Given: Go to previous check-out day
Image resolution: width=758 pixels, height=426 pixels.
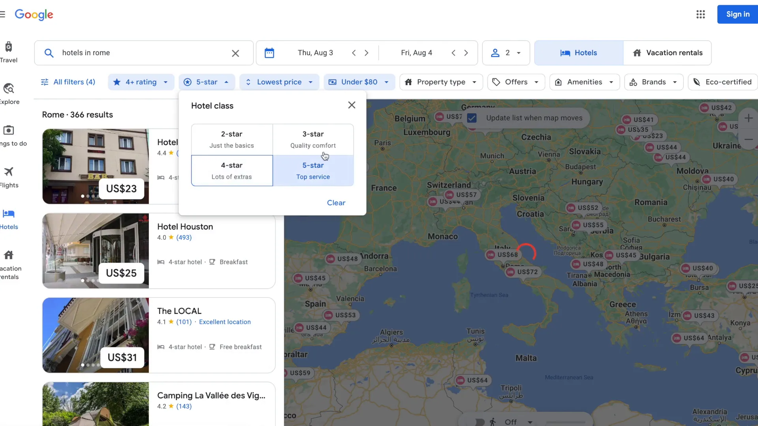Looking at the screenshot, I should [453, 53].
